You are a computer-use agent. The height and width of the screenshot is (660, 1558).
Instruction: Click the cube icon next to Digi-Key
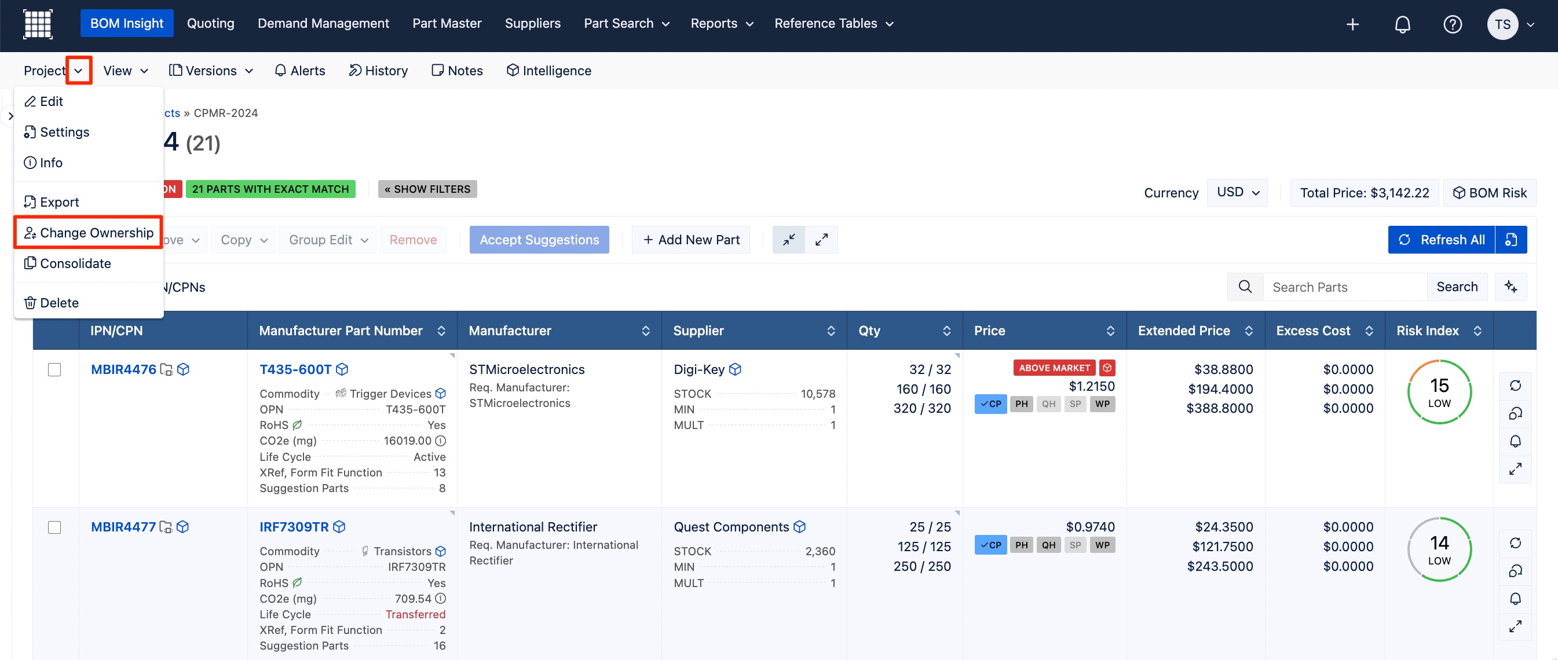pyautogui.click(x=735, y=369)
